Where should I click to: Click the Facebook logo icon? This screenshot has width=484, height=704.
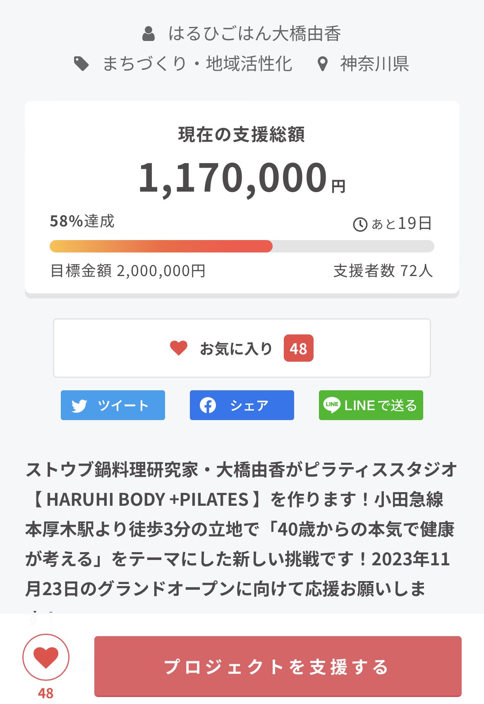pyautogui.click(x=208, y=405)
